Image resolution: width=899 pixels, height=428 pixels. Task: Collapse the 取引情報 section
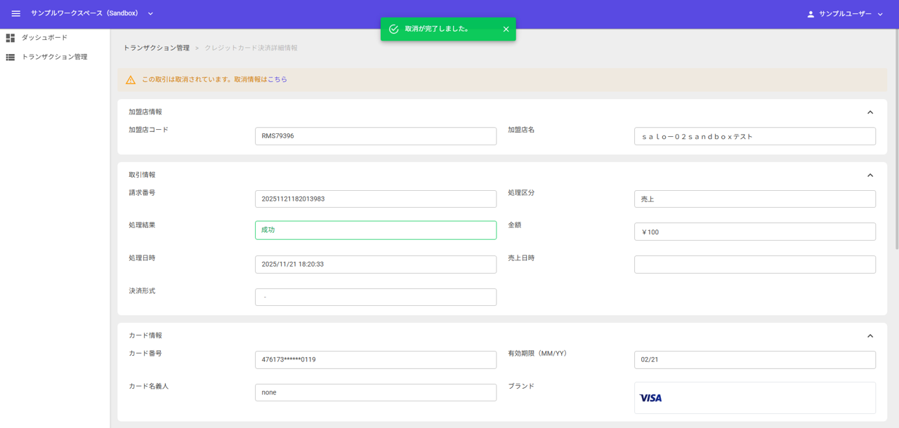[870, 175]
